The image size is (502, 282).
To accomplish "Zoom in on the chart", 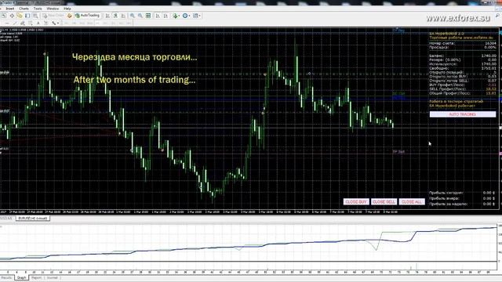I will [133, 16].
